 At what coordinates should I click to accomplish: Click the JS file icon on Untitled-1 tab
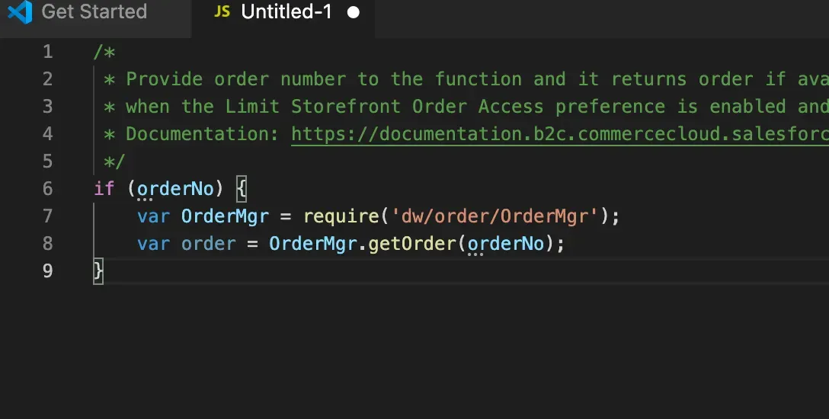pos(222,12)
